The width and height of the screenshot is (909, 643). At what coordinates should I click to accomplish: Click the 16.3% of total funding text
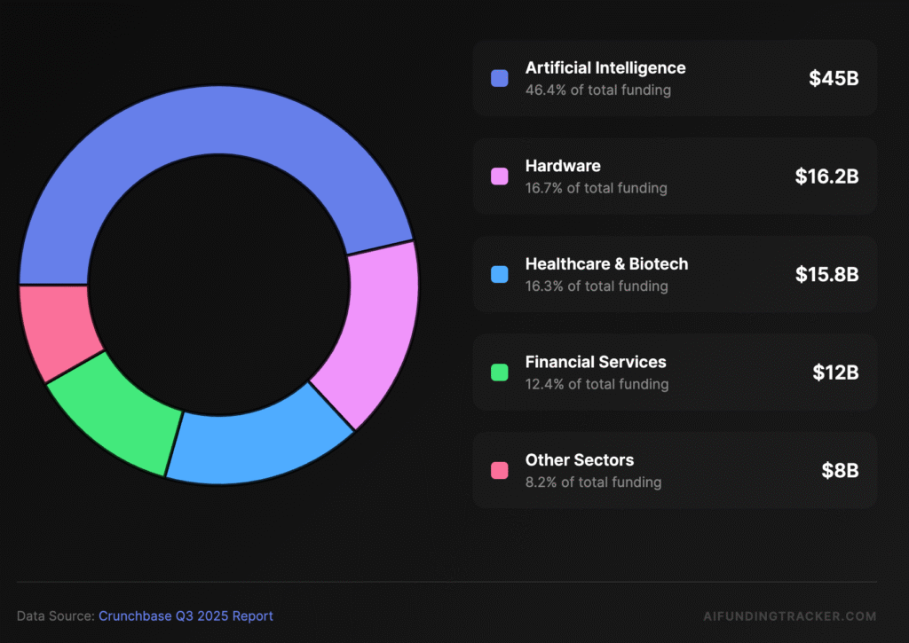[597, 286]
